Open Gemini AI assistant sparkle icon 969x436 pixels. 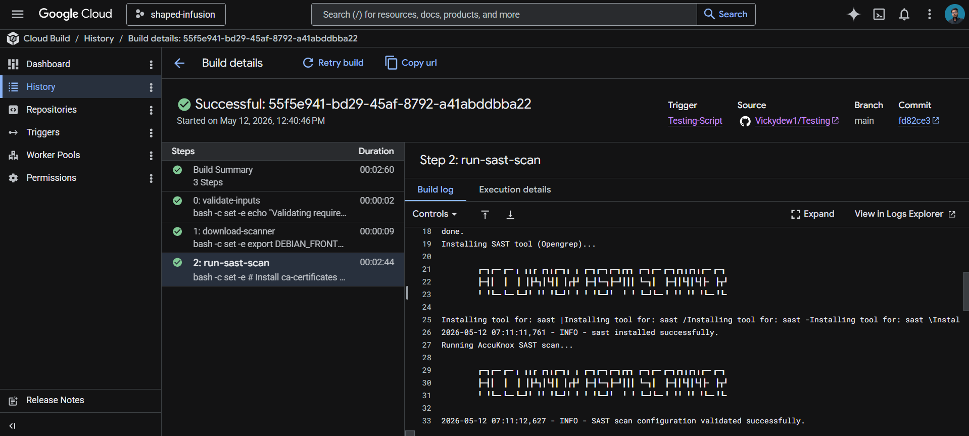[854, 14]
